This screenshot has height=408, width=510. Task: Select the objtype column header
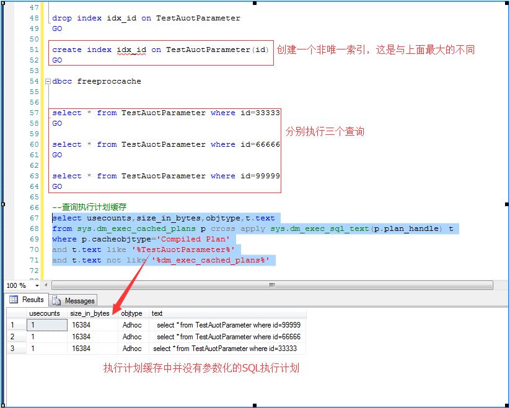[x=133, y=313]
